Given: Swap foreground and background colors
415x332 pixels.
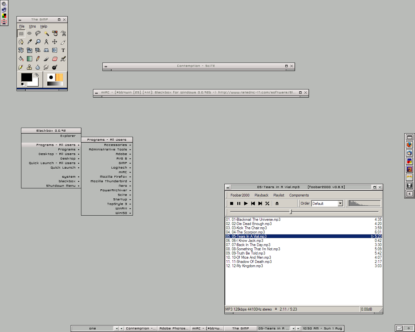Looking at the screenshot, I should click(x=37, y=75).
